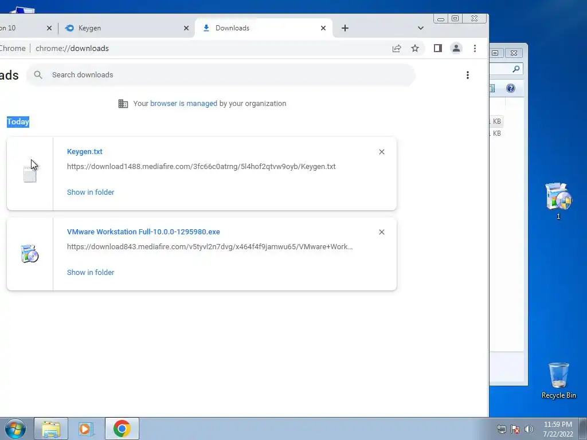The width and height of the screenshot is (587, 440).
Task: Click the Keygen.txt file icon
Action: [30, 174]
